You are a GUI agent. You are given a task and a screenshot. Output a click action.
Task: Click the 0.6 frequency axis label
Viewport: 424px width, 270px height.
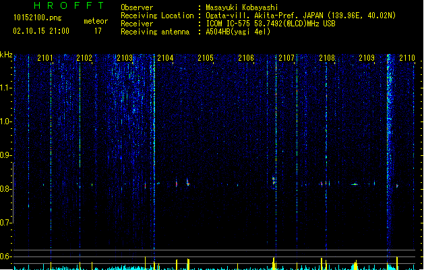click(x=5, y=256)
